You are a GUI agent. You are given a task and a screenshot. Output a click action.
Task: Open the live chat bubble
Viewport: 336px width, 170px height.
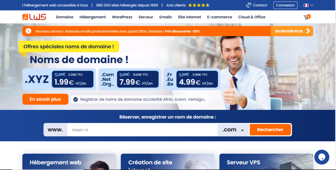pyautogui.click(x=322, y=157)
